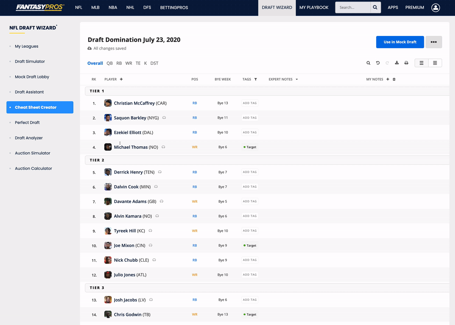Screen dimensions: 455x325
Task: Open the NHL menu
Action: pyautogui.click(x=130, y=8)
